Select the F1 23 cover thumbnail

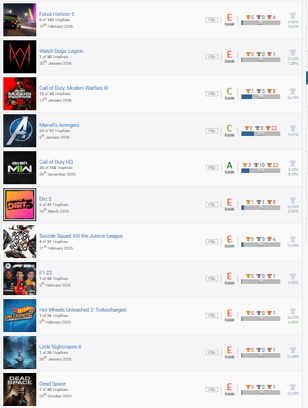20,279
